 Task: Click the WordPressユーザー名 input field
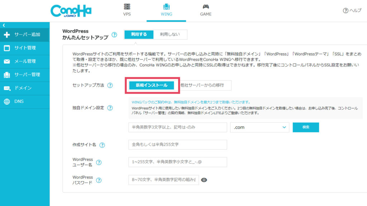[178, 162]
